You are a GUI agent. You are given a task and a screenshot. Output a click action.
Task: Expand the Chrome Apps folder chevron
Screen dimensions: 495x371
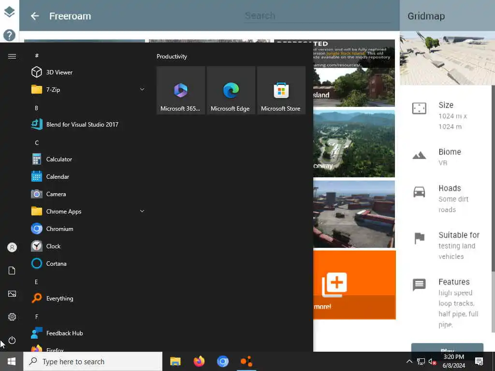pos(142,211)
